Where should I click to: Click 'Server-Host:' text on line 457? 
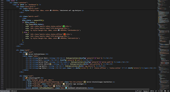click(43, 58)
